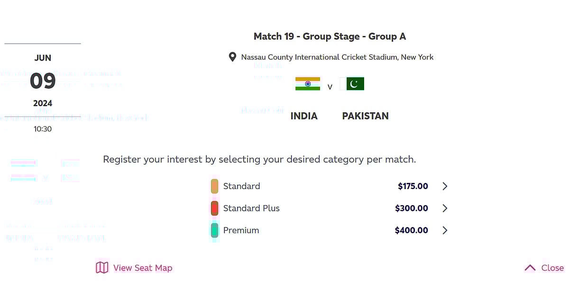Click the location pin icon
The height and width of the screenshot is (299, 569).
point(232,57)
